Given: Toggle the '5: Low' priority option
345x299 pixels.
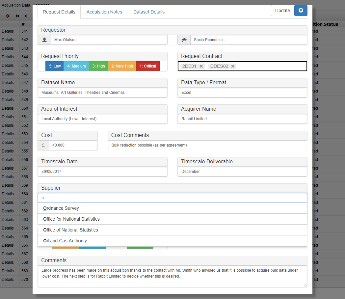Looking at the screenshot, I should 54,66.
